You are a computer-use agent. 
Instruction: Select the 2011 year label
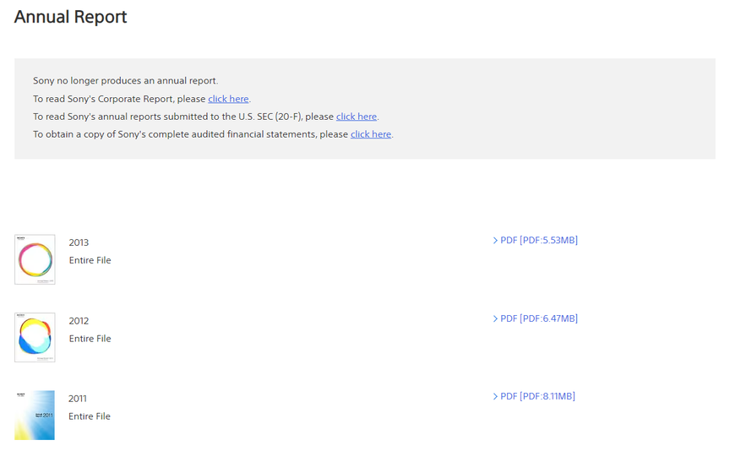[78, 399]
